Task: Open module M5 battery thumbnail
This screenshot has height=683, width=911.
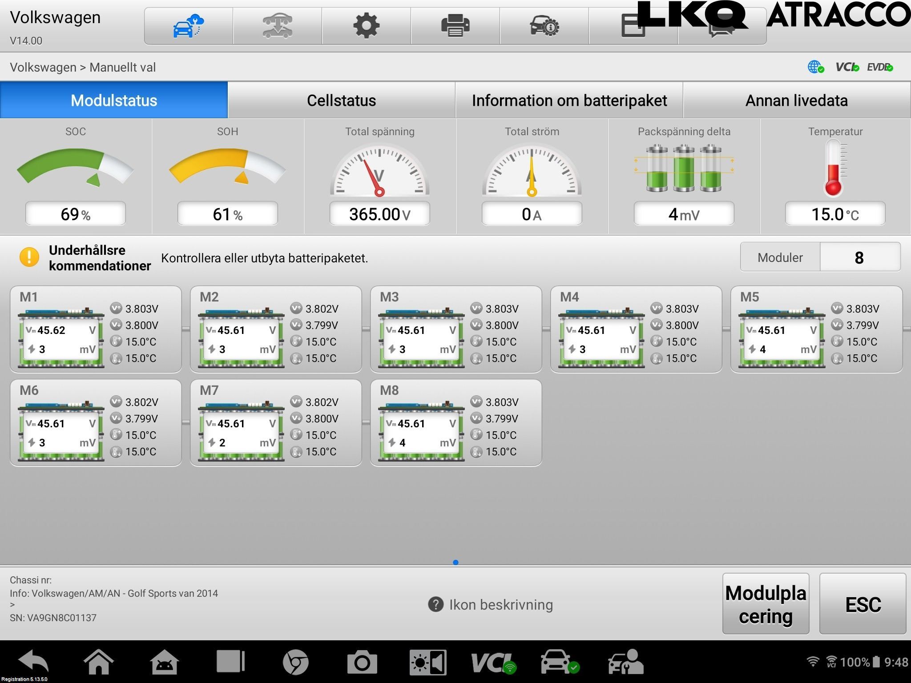Action: 782,337
